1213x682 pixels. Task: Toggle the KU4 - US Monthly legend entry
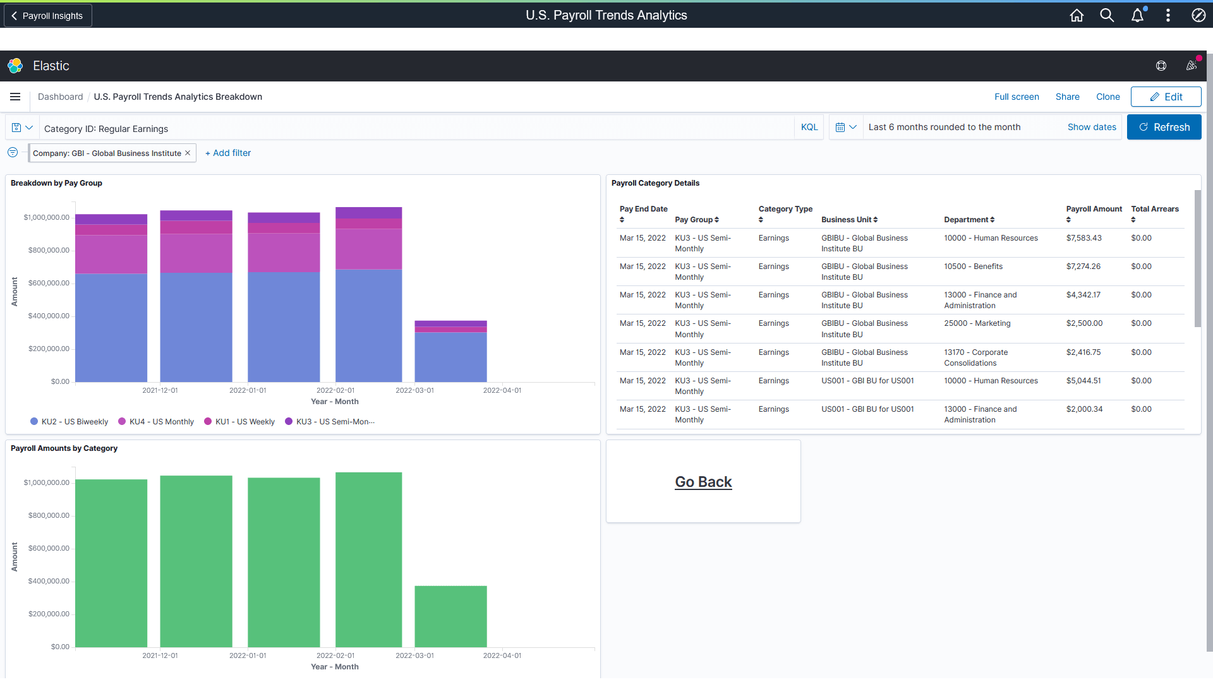161,421
